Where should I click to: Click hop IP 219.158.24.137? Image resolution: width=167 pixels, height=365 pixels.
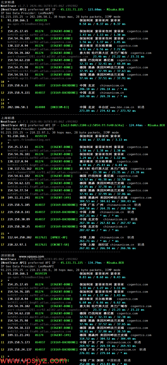tap(19, 350)
